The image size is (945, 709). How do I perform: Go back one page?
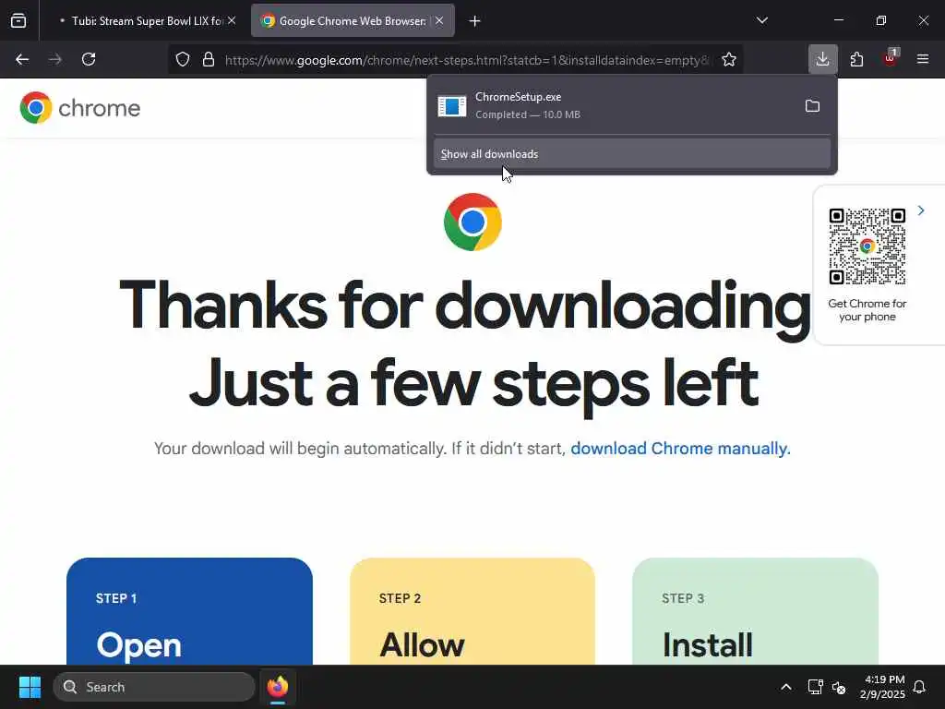pyautogui.click(x=22, y=59)
